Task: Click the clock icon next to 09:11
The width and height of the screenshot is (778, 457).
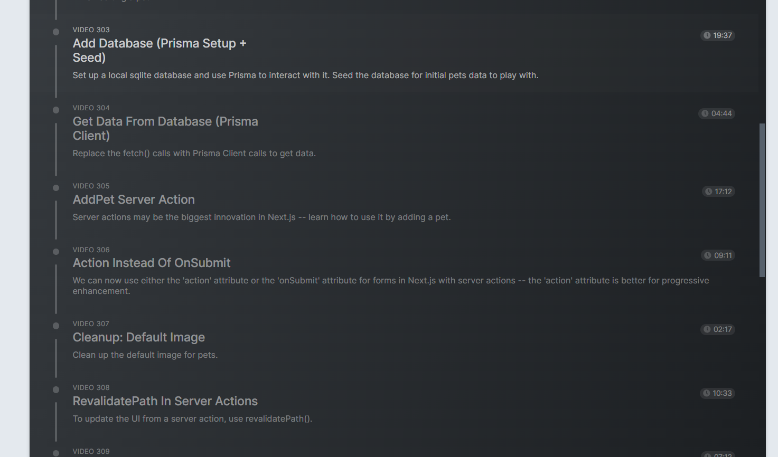Action: (708, 255)
